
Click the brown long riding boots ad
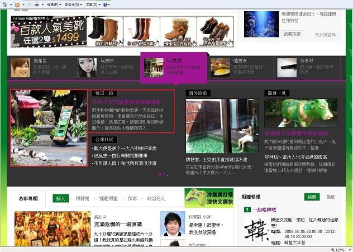(142, 31)
